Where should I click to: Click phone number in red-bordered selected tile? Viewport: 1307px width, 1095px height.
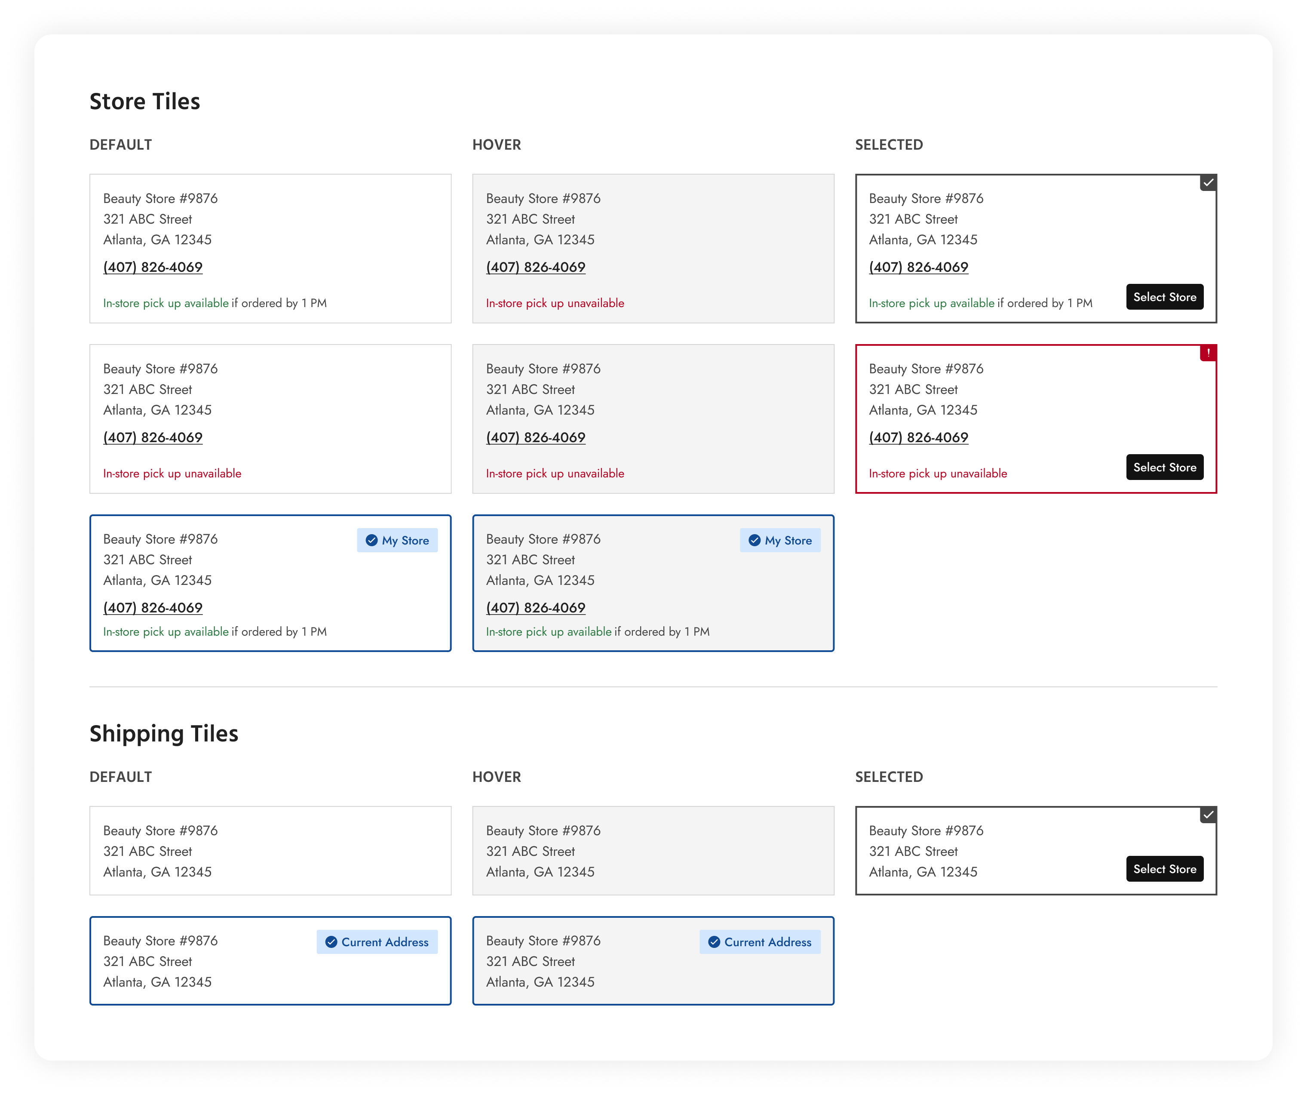[x=919, y=438]
